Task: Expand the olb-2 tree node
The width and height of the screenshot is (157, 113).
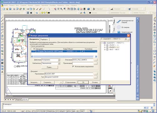Action: click(x=105, y=49)
